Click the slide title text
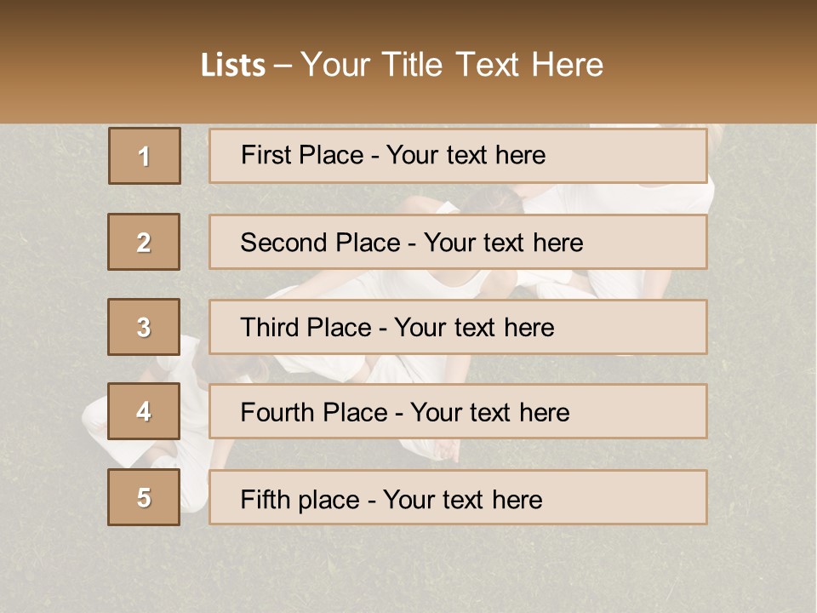The height and width of the screenshot is (613, 817). [x=402, y=65]
